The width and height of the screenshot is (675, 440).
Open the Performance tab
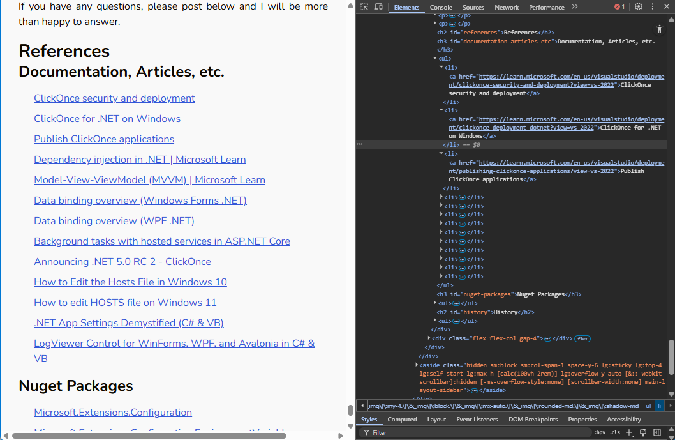(546, 7)
